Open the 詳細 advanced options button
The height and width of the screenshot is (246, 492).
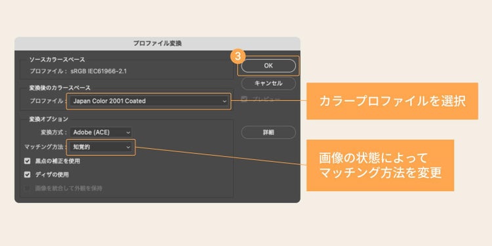[268, 133]
